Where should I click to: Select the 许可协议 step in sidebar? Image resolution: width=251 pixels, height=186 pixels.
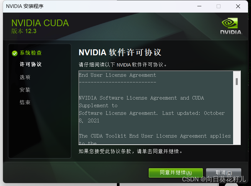point(31,64)
